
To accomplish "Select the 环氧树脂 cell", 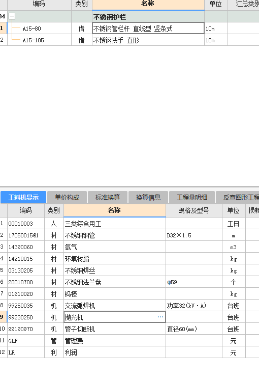I will (115, 259).
